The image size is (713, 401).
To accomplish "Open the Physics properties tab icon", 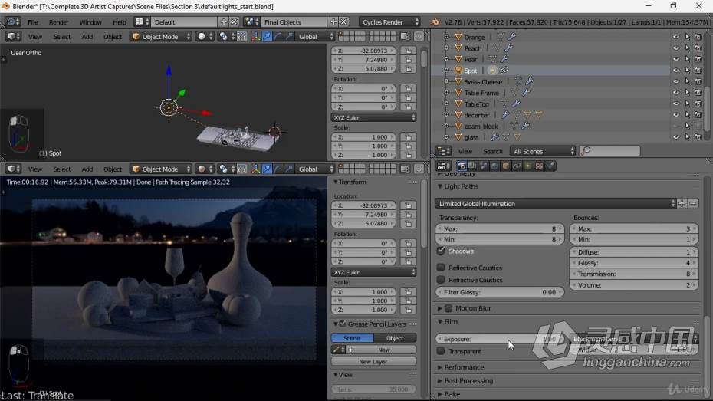I will point(550,166).
